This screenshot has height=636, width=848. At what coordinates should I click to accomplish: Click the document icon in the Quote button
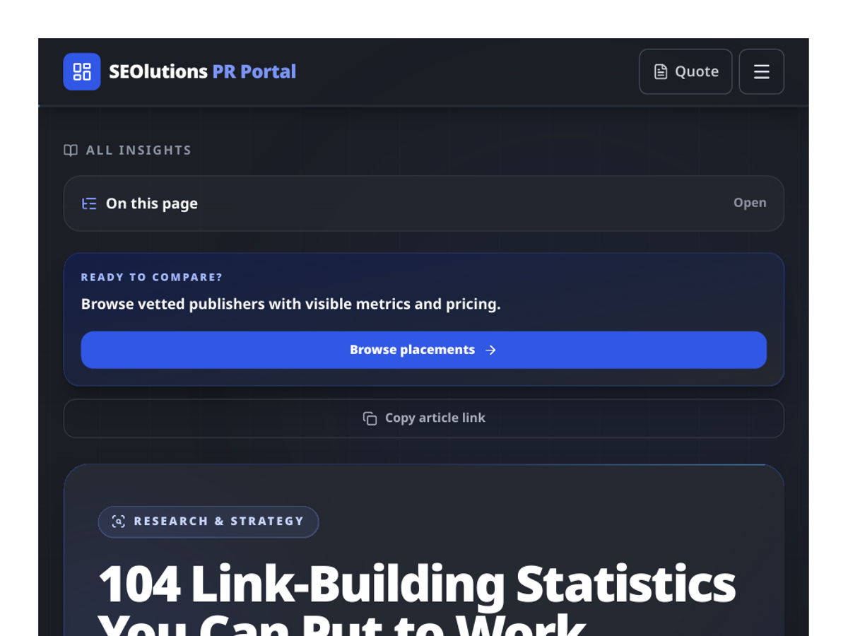point(661,71)
